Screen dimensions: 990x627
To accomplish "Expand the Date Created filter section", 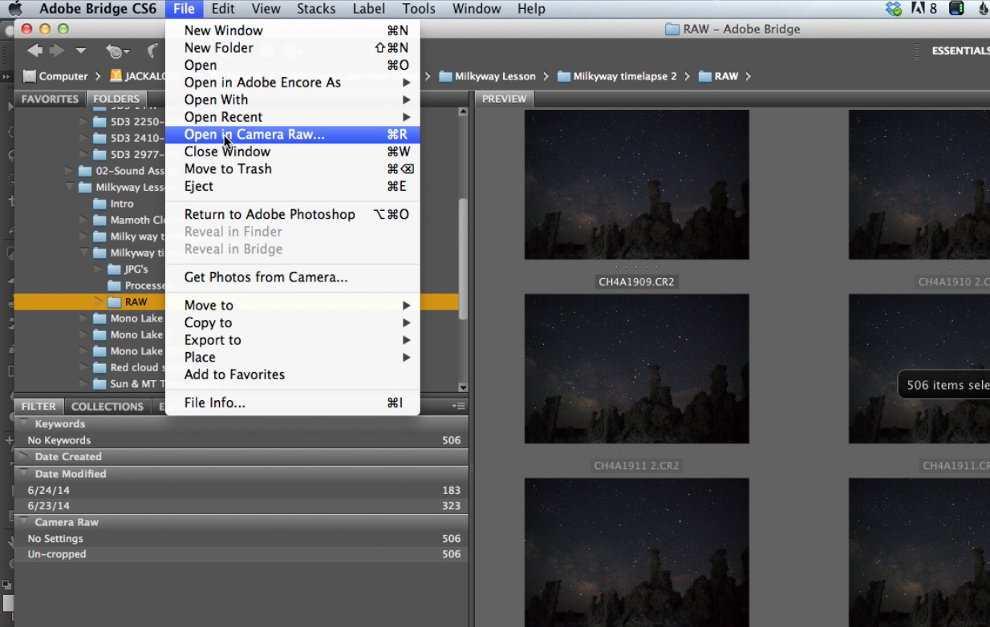I will 23,456.
